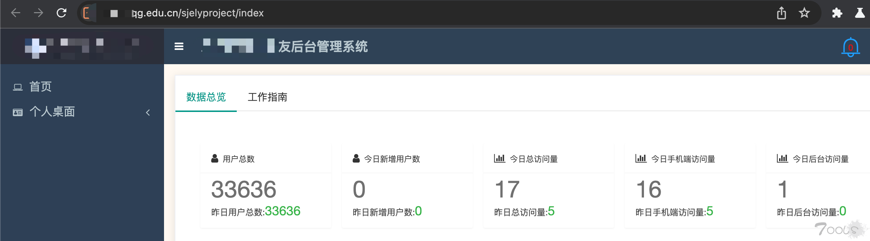This screenshot has width=870, height=241.
Task: Click the chart icon beside 今日总访问量
Action: (x=500, y=158)
